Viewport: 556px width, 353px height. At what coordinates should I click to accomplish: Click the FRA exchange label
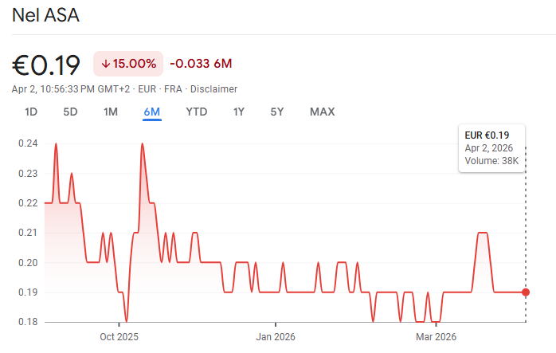pos(173,89)
